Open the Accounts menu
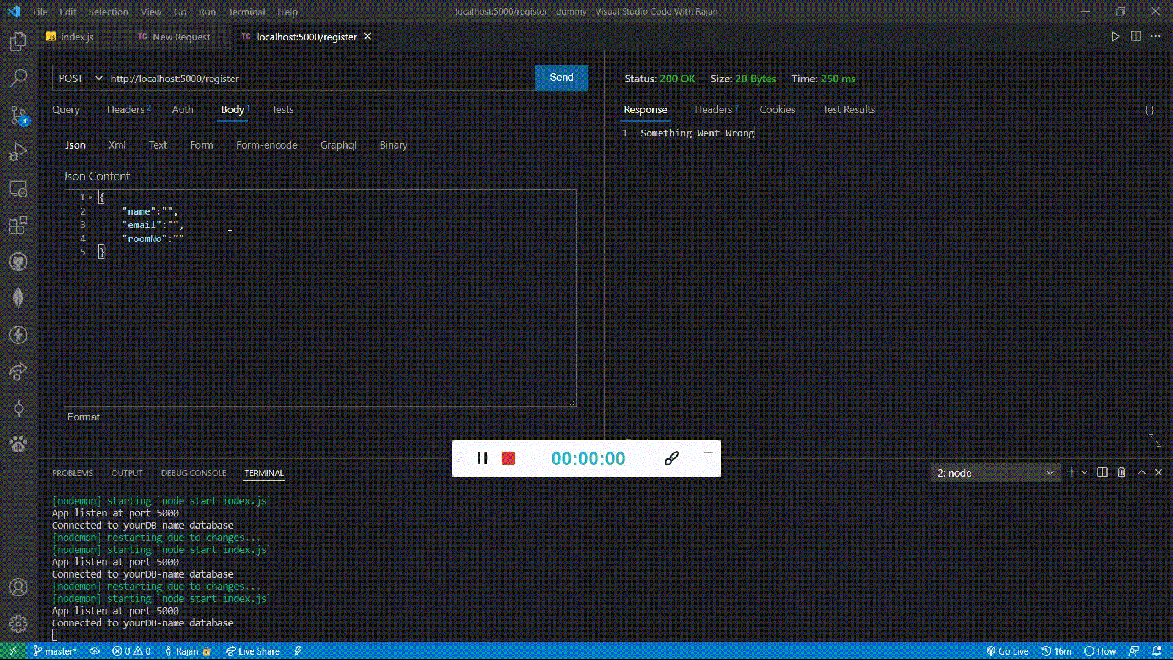1173x660 pixels. coord(18,587)
